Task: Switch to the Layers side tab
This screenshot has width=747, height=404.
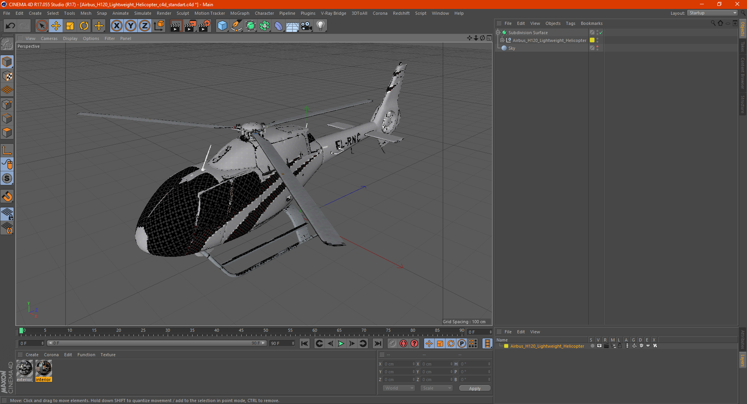Action: (743, 360)
